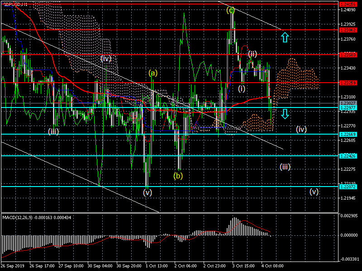362x271 pixels.
Task: Click the 3 Oct 15:00 time axis label
Action: pyautogui.click(x=244, y=266)
